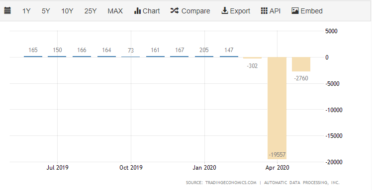This screenshot has height=190, width=372.
Task: Click the Oct 2019 axis label
Action: 131,168
